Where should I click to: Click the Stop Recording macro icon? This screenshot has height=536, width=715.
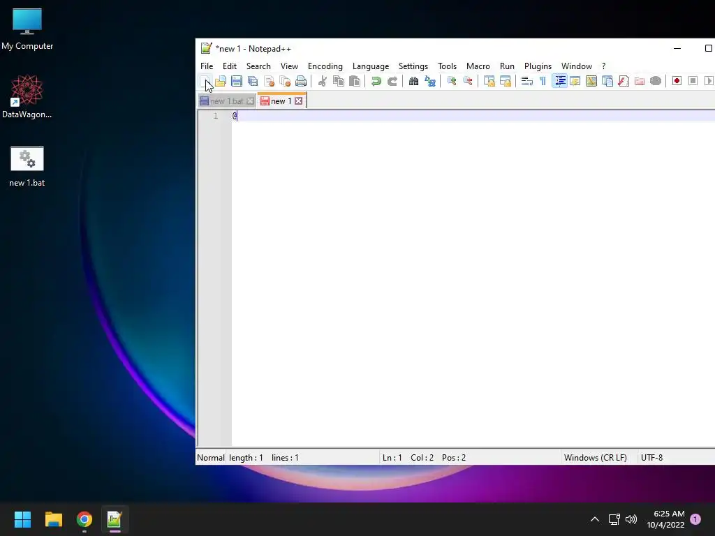click(x=693, y=81)
